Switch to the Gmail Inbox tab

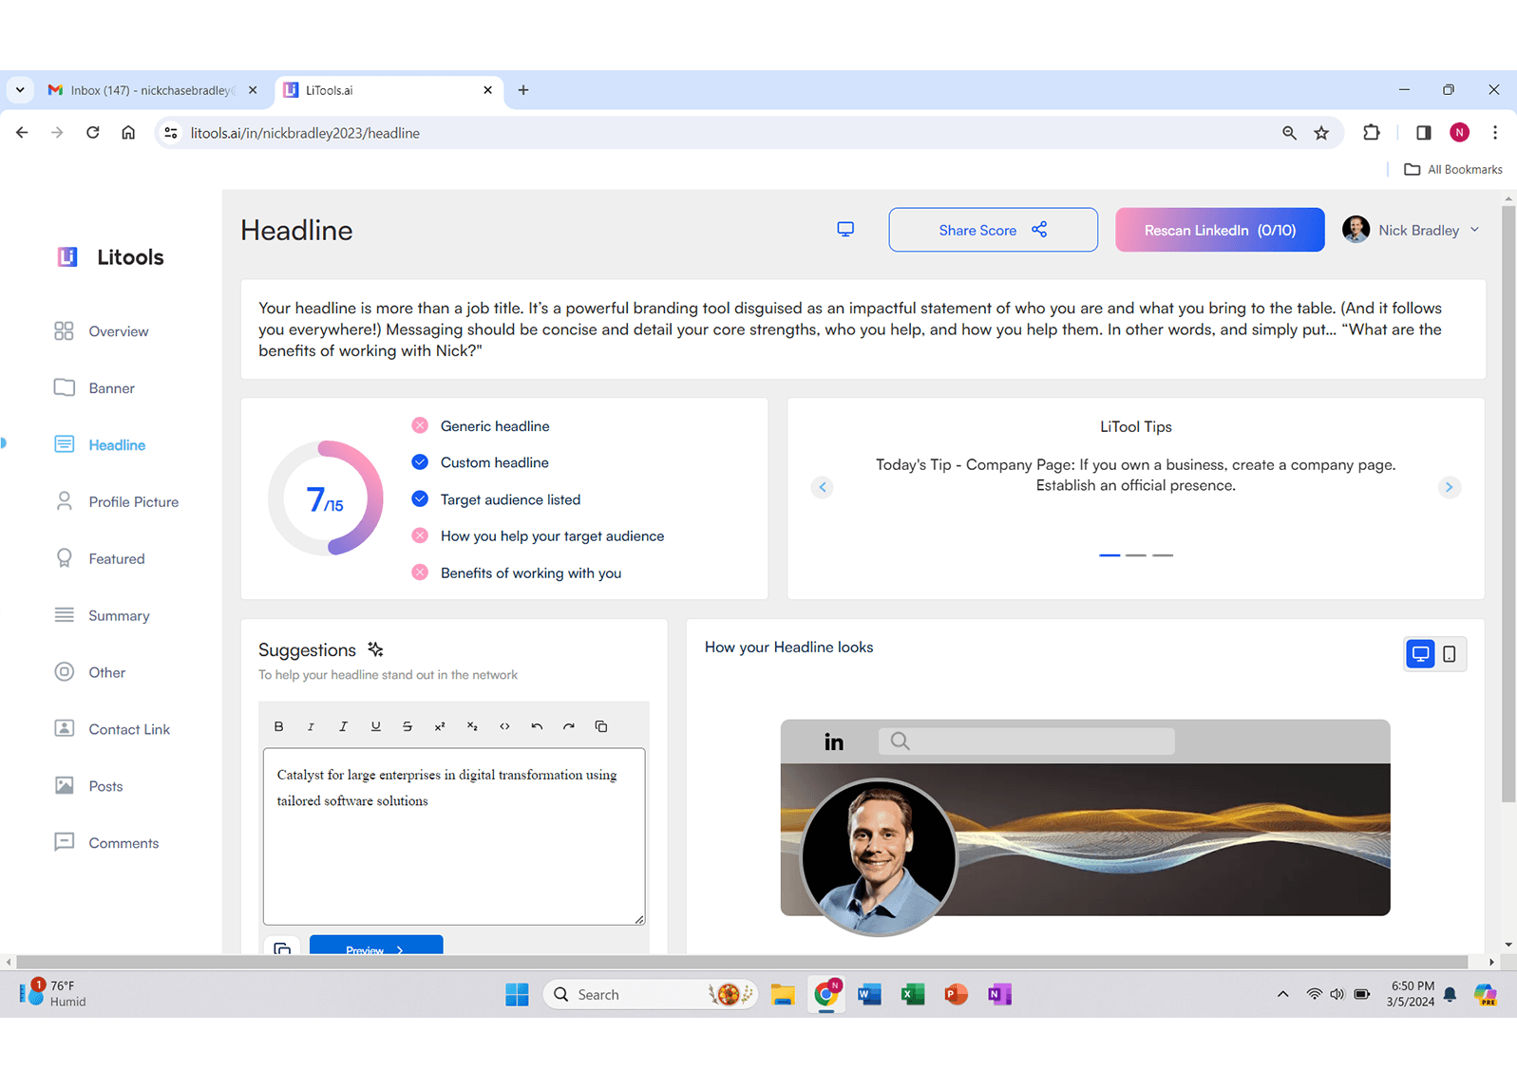[x=152, y=90]
